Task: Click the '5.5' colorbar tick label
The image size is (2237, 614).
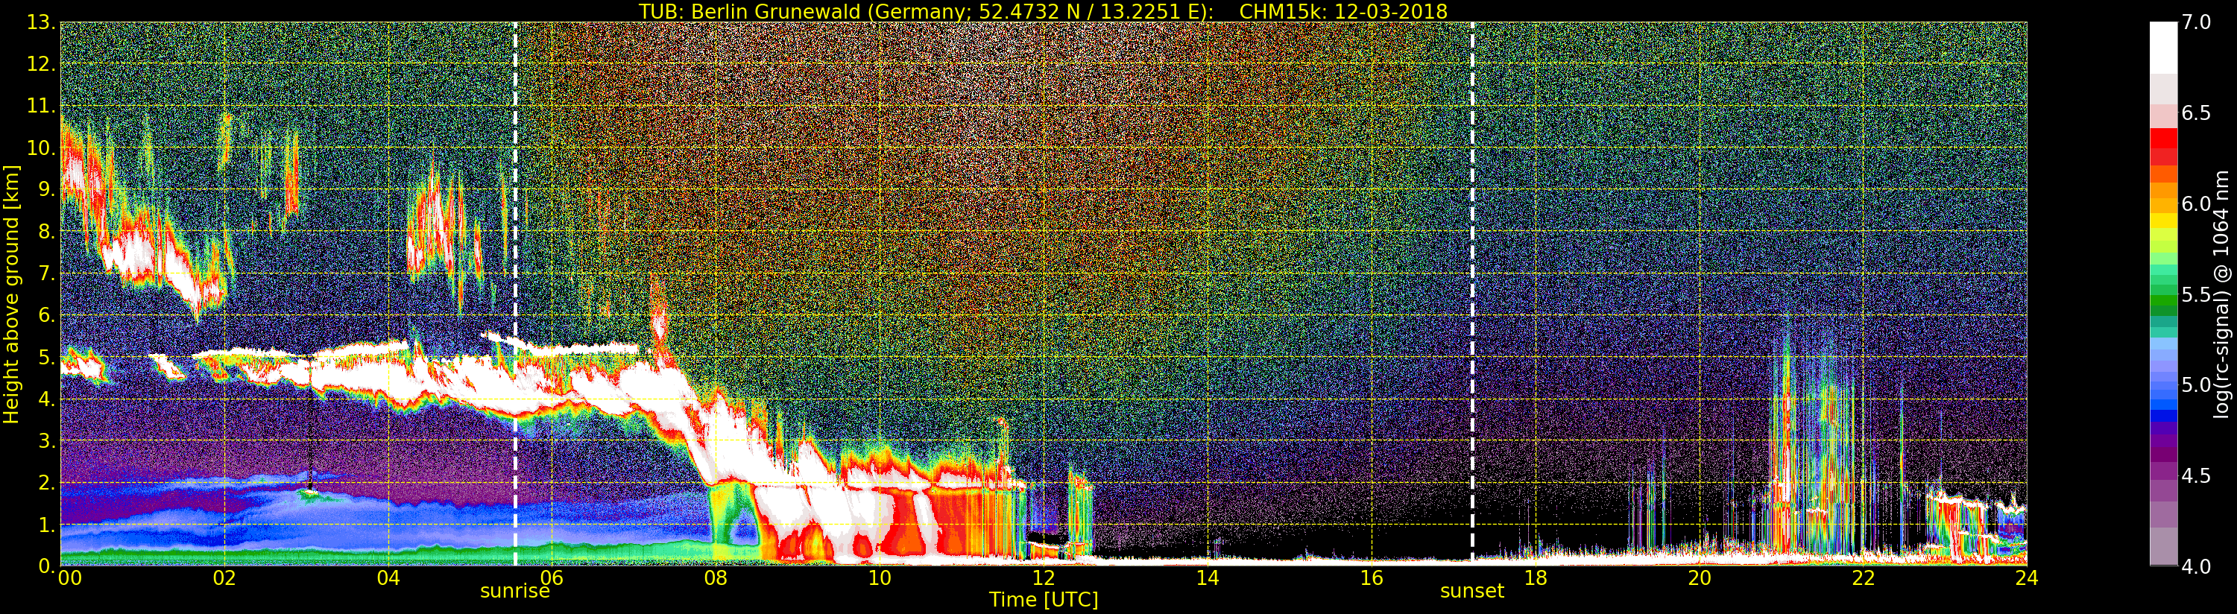Action: pos(2196,294)
